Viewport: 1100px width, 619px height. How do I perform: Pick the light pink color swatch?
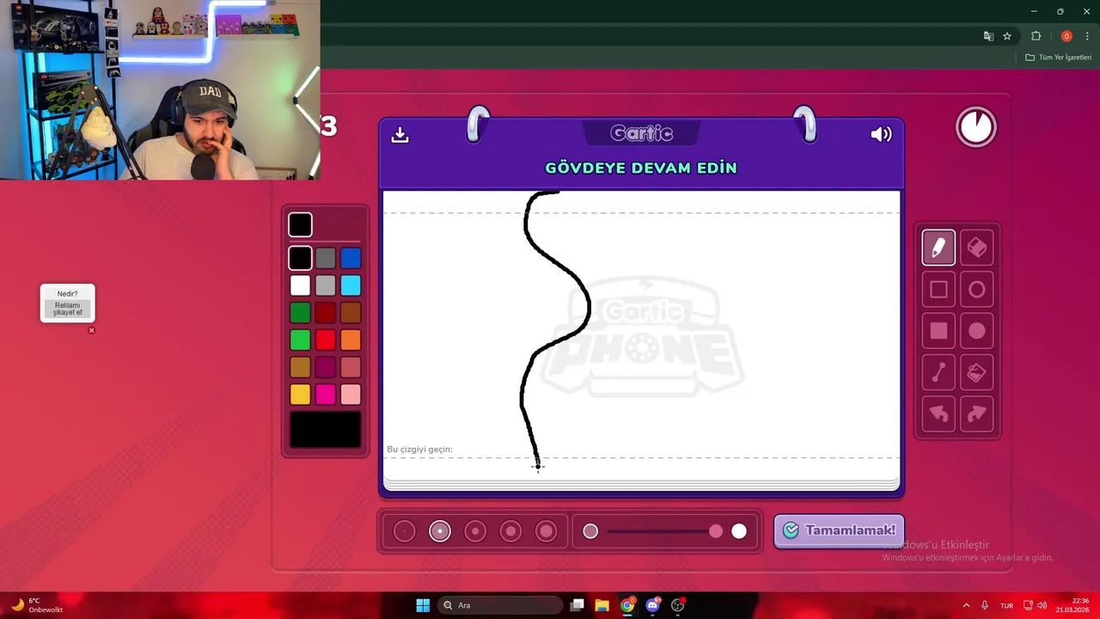pos(351,395)
